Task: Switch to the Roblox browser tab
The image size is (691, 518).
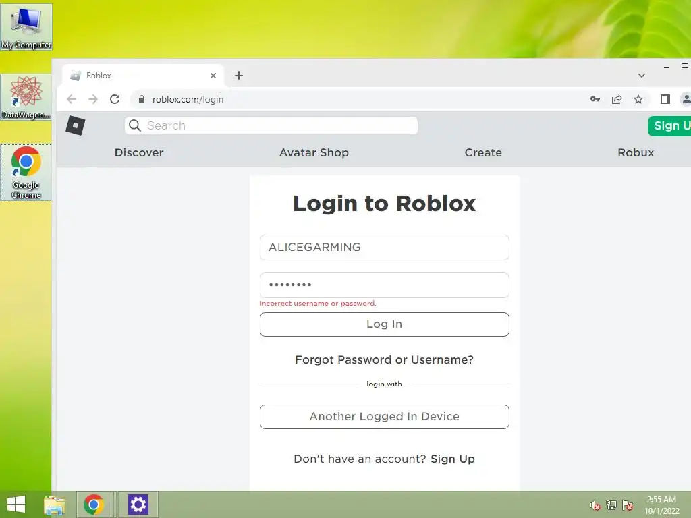Action: 143,76
